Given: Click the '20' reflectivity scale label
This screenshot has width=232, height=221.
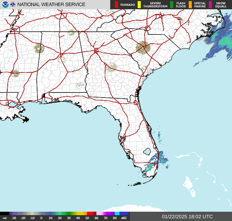Looking at the screenshot, I should click(60, 218).
